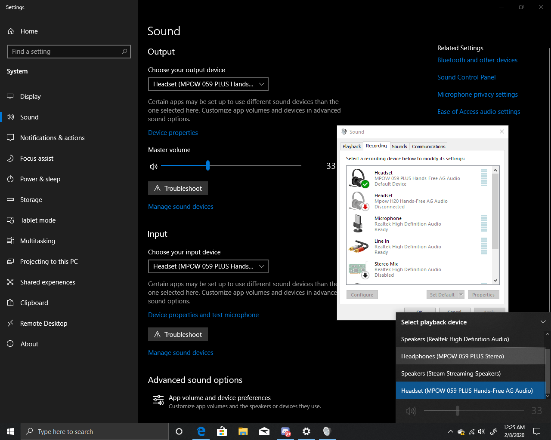Show hidden system tray icons
Viewport: 551px width, 440px height.
pyautogui.click(x=450, y=431)
